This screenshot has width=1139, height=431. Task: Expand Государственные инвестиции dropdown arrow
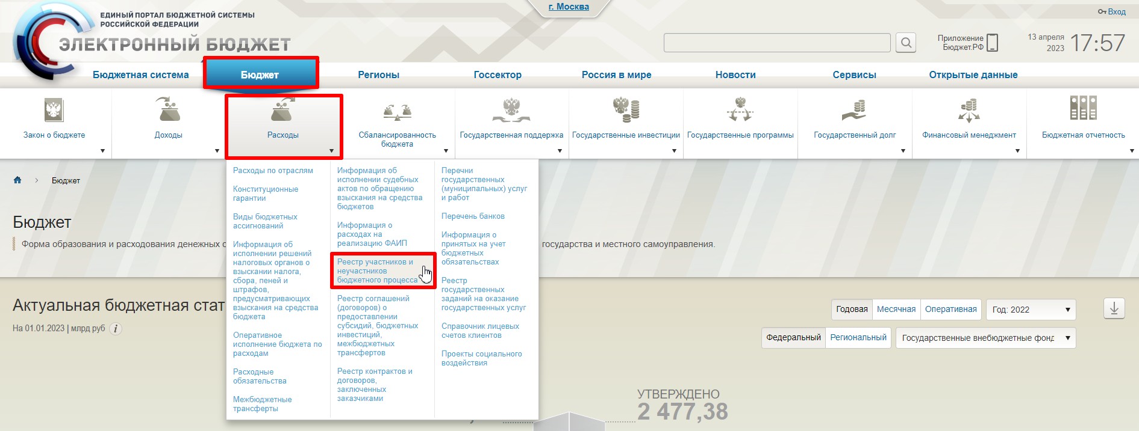tap(674, 151)
